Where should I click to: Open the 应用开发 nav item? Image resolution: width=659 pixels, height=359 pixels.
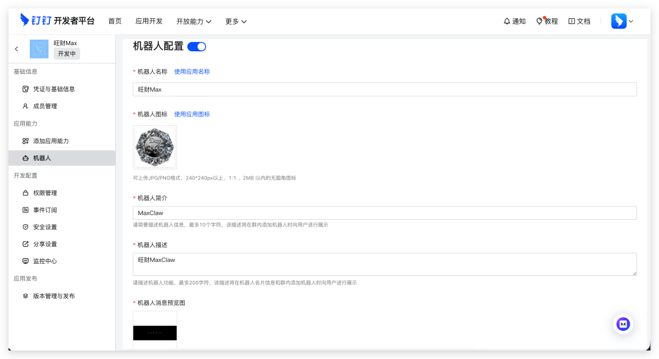coord(149,21)
